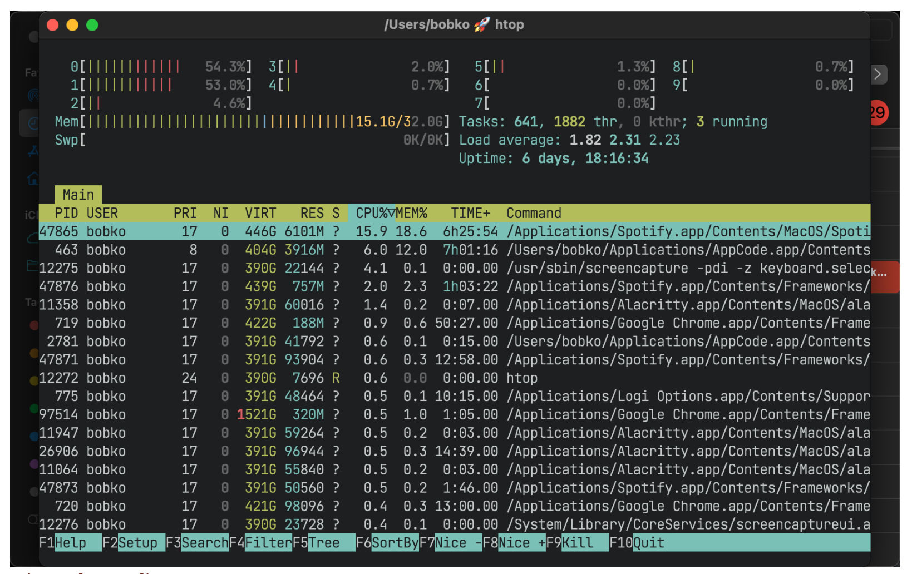This screenshot has width=907, height=574.
Task: Click the CPU 3 meter showing 2.0%
Action: click(x=359, y=67)
